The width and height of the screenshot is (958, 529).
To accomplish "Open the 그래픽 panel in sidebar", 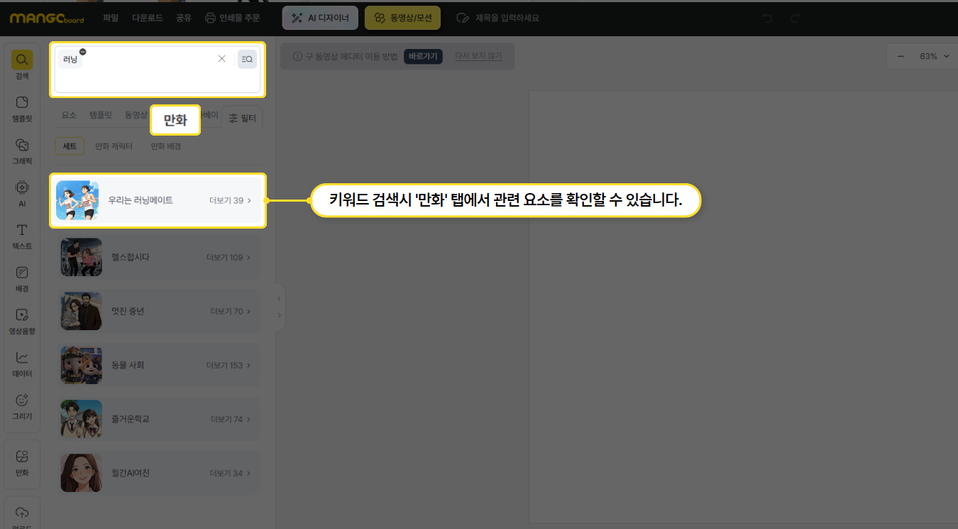I will point(22,151).
